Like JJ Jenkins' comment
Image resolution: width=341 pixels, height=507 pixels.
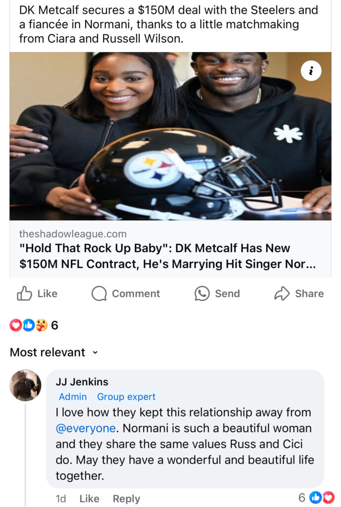89,499
